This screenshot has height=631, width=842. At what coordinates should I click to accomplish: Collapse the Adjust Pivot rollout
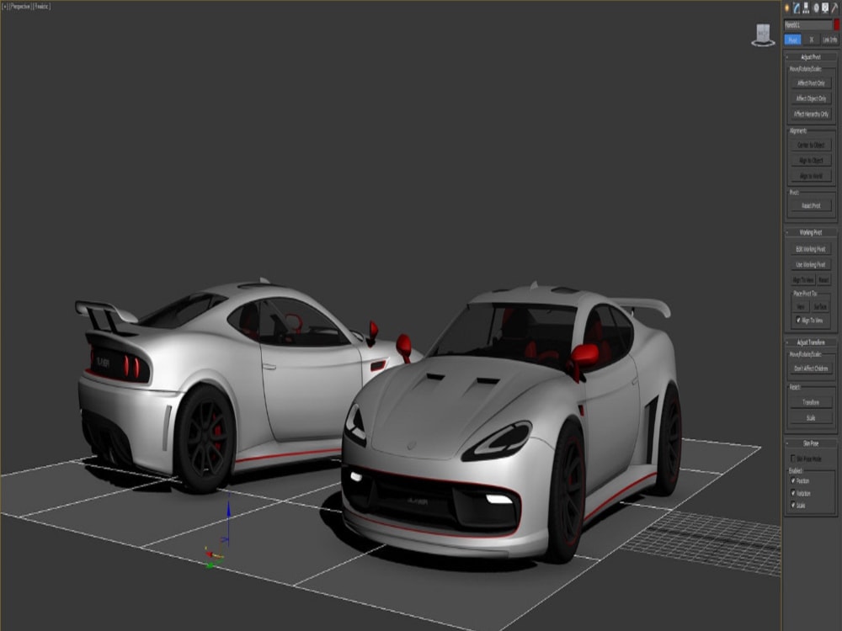810,57
